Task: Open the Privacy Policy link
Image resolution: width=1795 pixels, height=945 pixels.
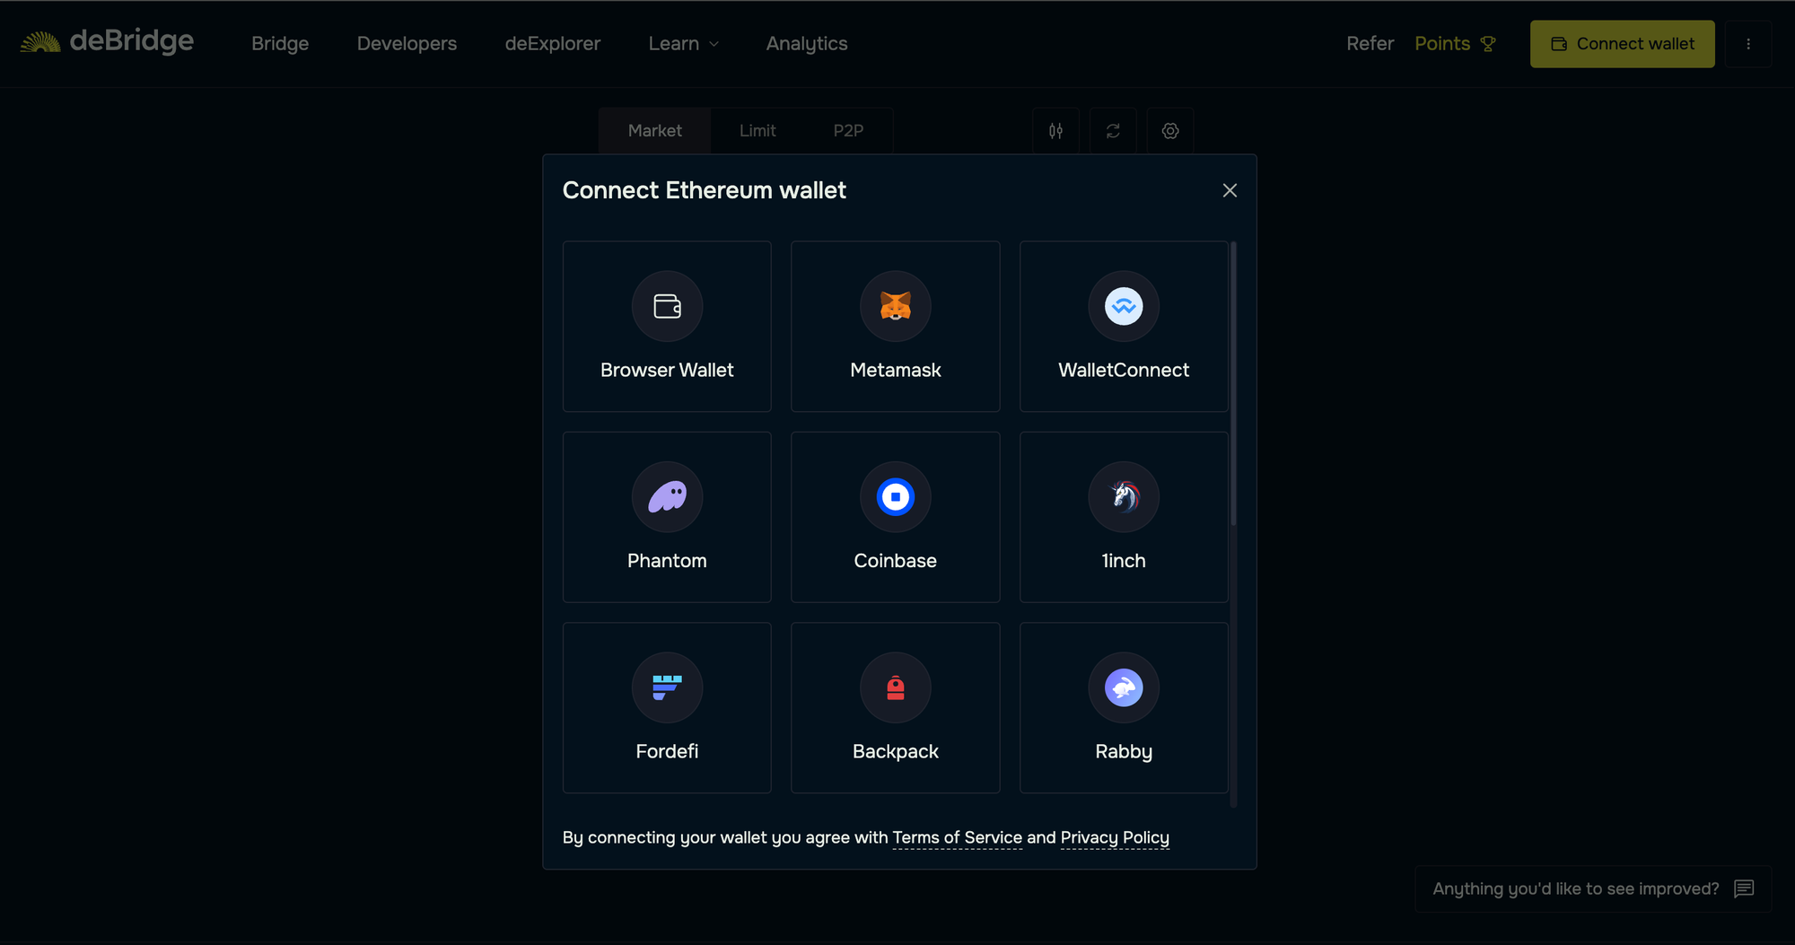Action: tap(1114, 837)
